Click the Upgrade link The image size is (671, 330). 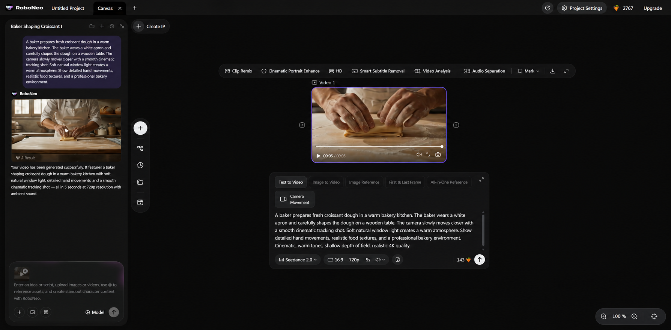click(653, 8)
